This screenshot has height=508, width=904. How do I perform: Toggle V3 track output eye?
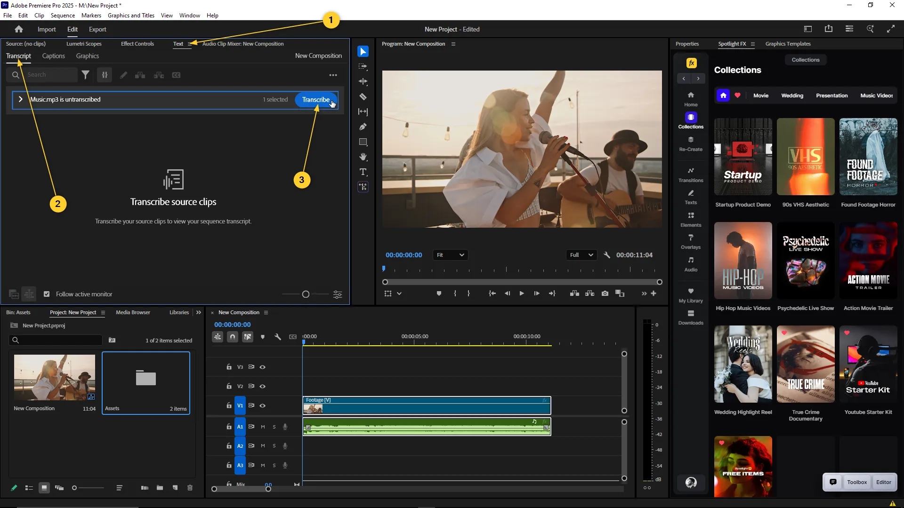tap(263, 367)
